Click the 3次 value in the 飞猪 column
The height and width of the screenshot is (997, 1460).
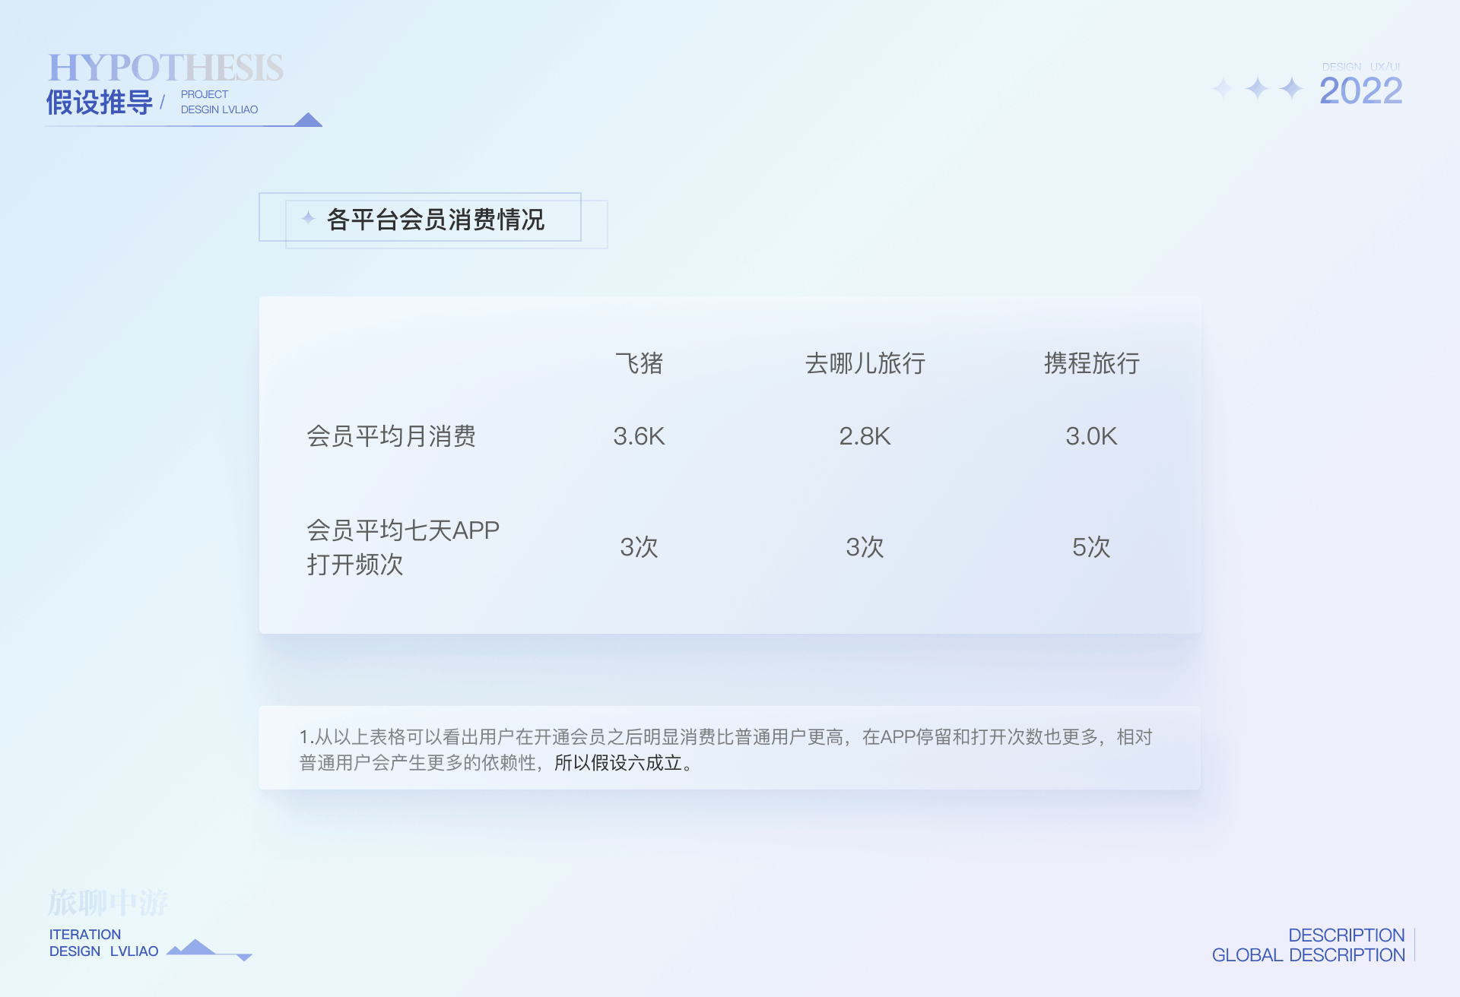(x=639, y=547)
